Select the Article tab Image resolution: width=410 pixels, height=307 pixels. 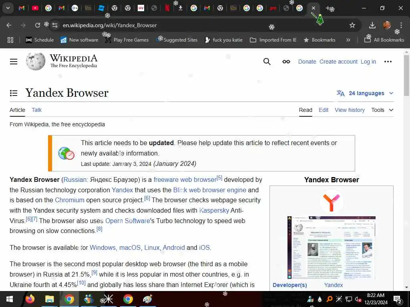17,110
